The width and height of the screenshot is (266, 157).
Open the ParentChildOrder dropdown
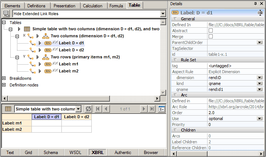[x=260, y=42]
